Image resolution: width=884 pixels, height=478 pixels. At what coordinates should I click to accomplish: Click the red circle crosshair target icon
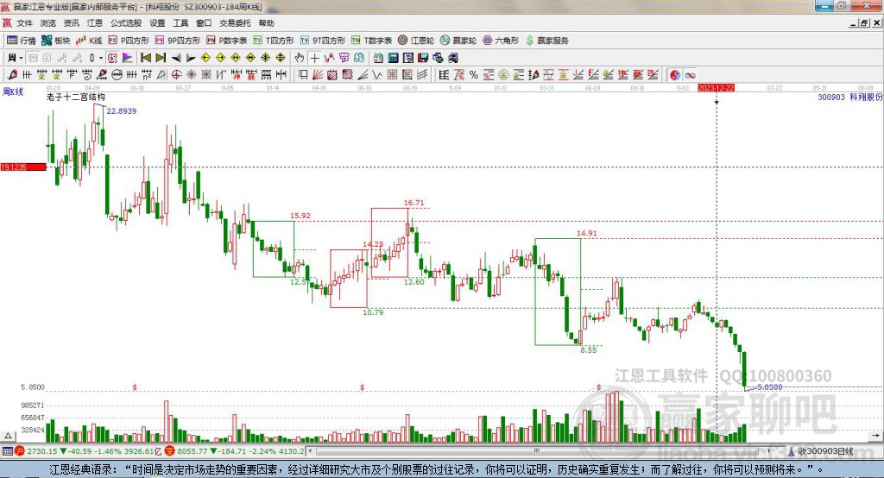tap(176, 74)
